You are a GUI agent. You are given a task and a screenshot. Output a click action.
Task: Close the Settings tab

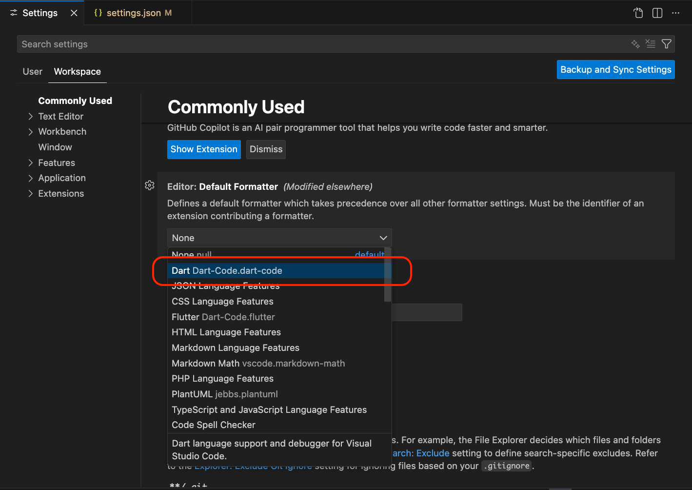[74, 13]
